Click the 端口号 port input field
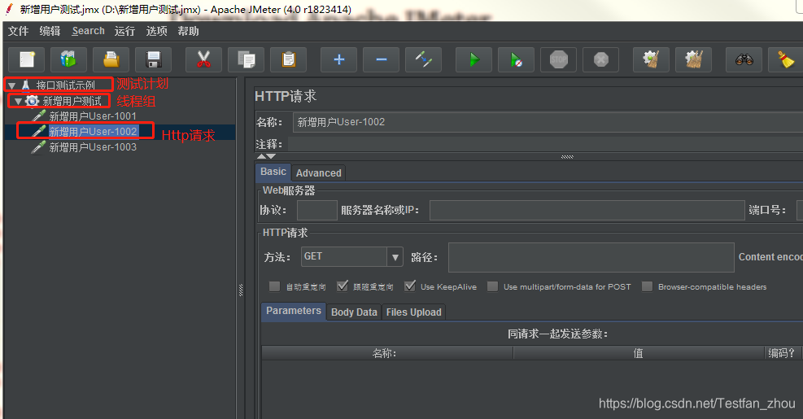Screen dimensions: 803x419 [800, 210]
